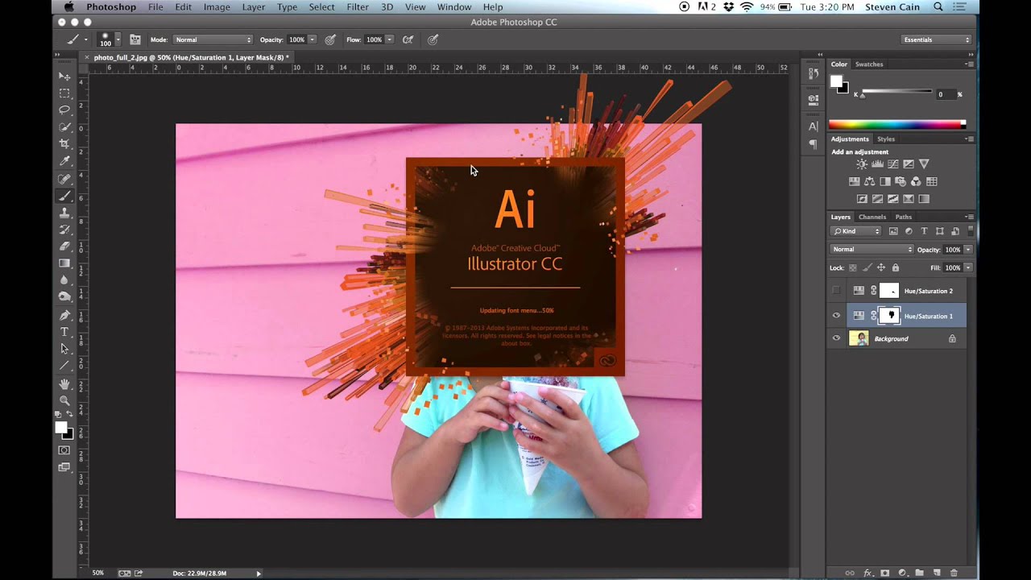Select the Gradient tool
1031x580 pixels.
[x=64, y=263]
